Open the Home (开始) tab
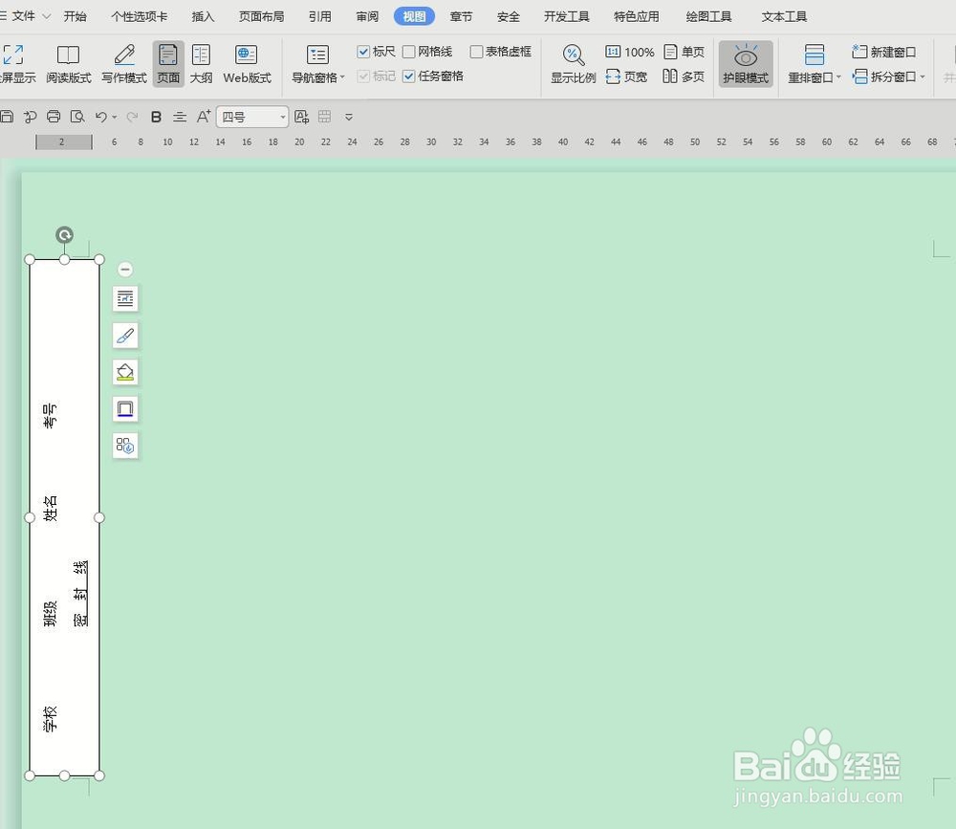This screenshot has height=829, width=956. [75, 16]
